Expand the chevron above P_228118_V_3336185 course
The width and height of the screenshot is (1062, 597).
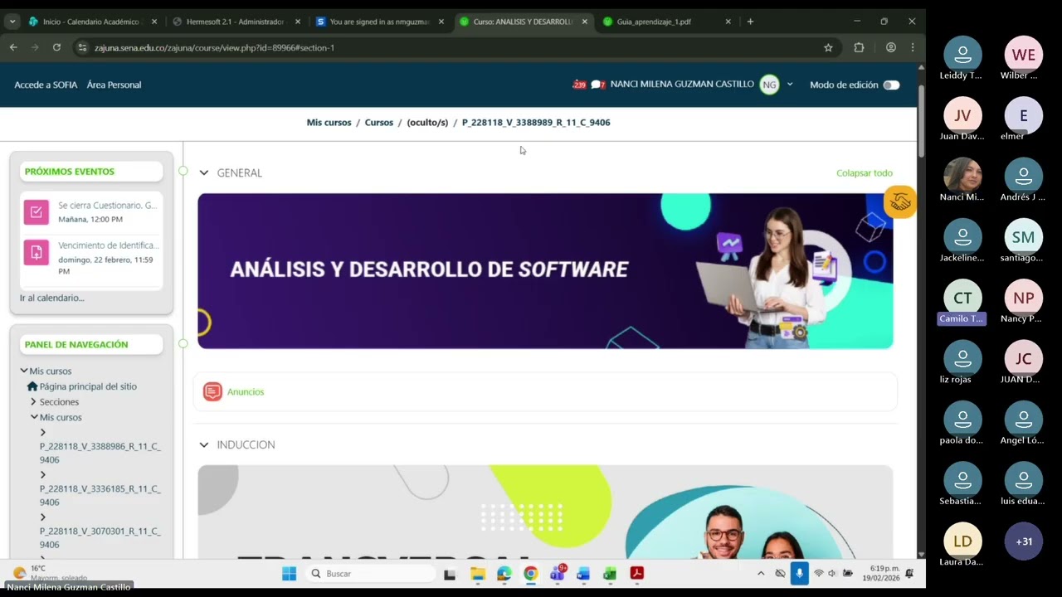(43, 475)
